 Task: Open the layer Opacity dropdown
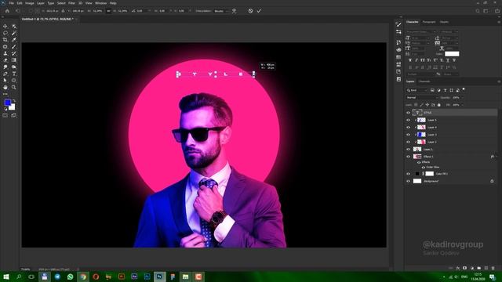click(x=462, y=97)
